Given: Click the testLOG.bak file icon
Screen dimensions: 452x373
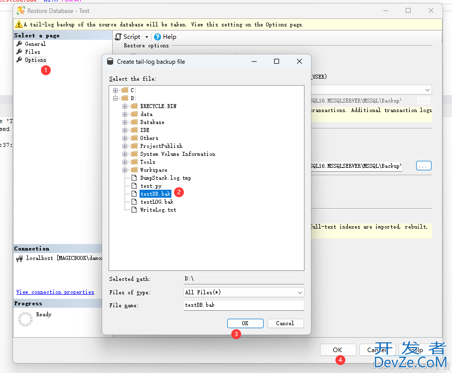Looking at the screenshot, I should click(134, 202).
